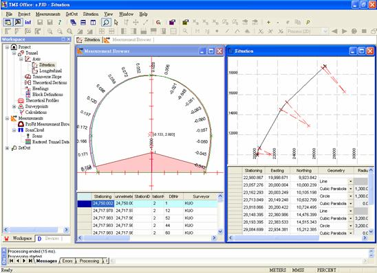Select ProFit Measurement Browser tree item
The height and width of the screenshot is (273, 377).
[x=47, y=124]
